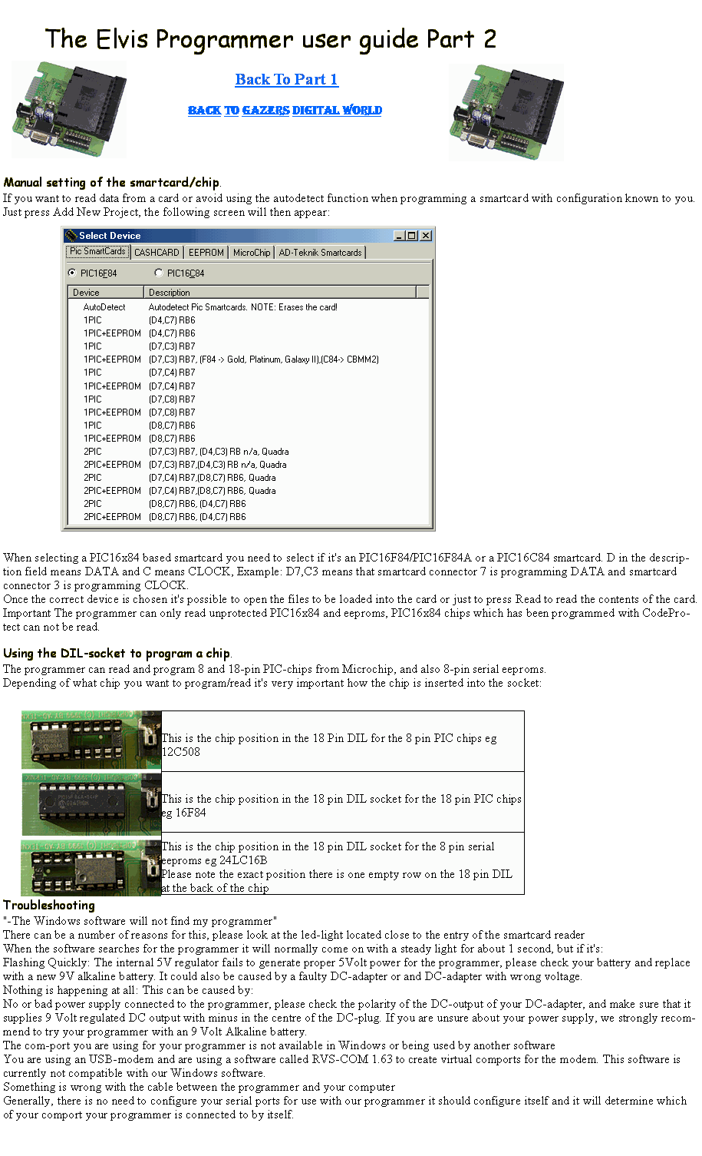Screen dimensions: 702x1156
Task: Sort list by Device column header
Action: pyautogui.click(x=106, y=293)
